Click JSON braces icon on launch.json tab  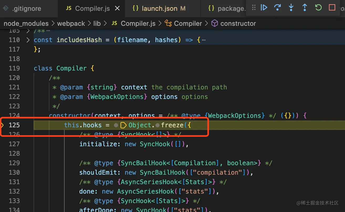point(135,8)
